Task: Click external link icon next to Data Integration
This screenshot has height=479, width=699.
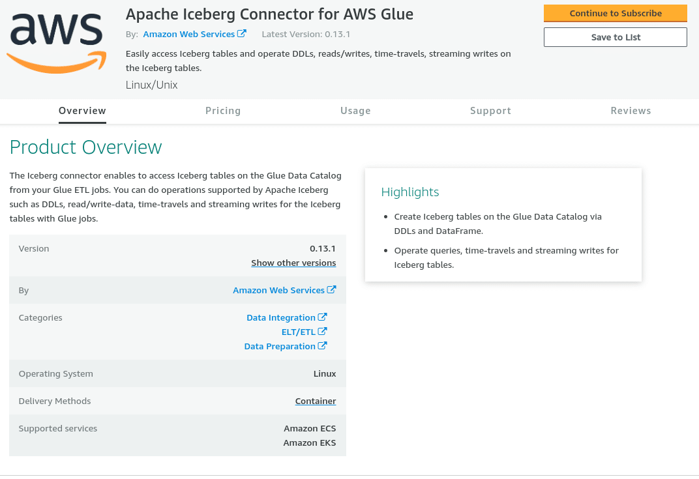Action: [x=322, y=317]
